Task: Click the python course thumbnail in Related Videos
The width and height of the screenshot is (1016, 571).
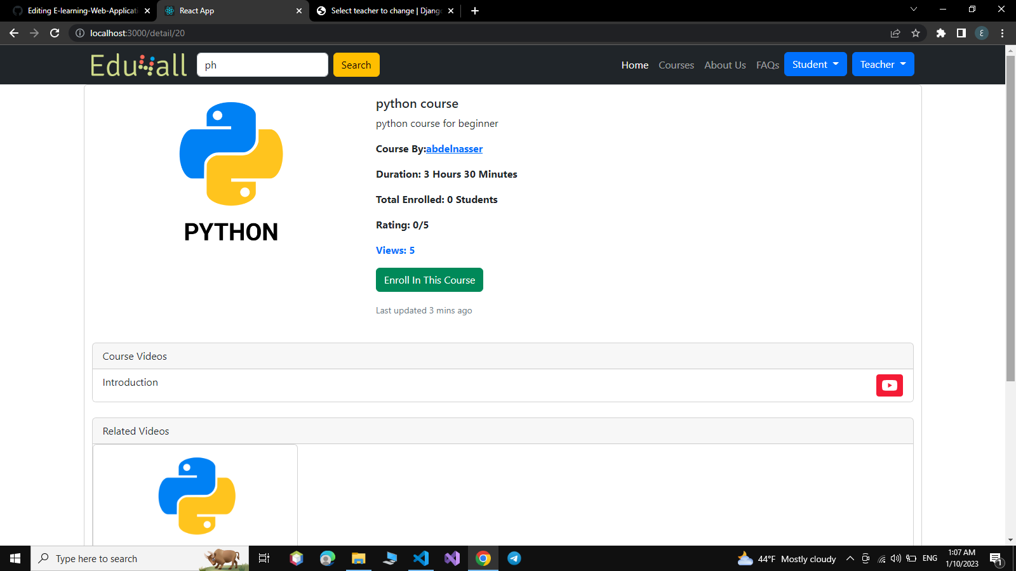Action: [x=196, y=496]
